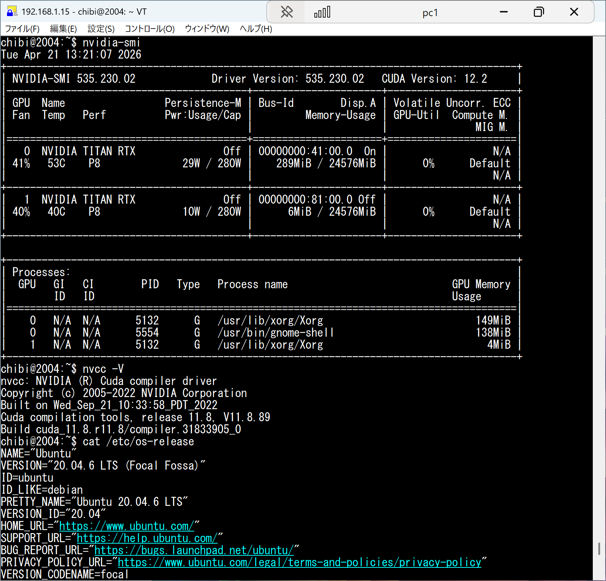Image resolution: width=606 pixels, height=581 pixels.
Task: Check the connection signal strength icon
Action: (322, 12)
